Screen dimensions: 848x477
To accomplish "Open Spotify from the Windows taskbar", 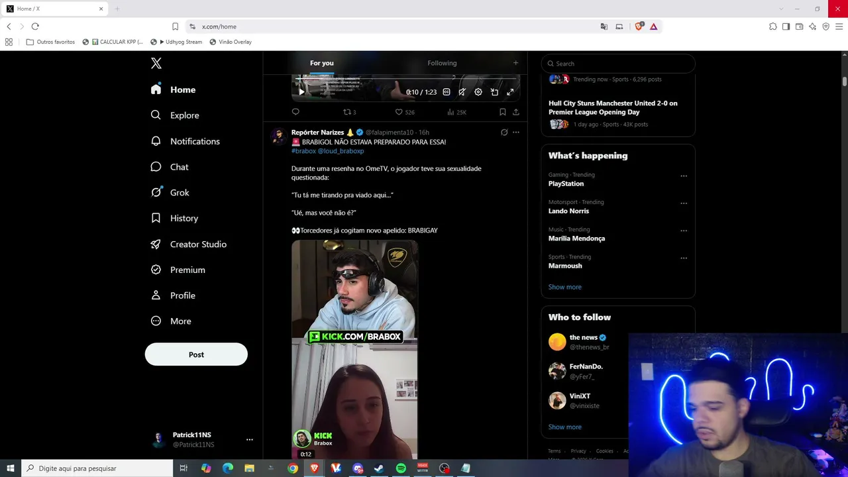I will pos(401,468).
